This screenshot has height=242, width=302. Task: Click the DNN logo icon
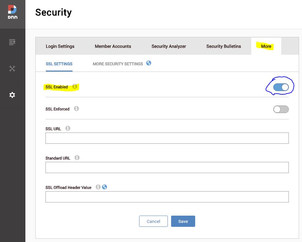click(x=13, y=12)
